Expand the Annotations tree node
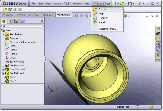Viewport: 163px width, 111px height. click(3, 34)
